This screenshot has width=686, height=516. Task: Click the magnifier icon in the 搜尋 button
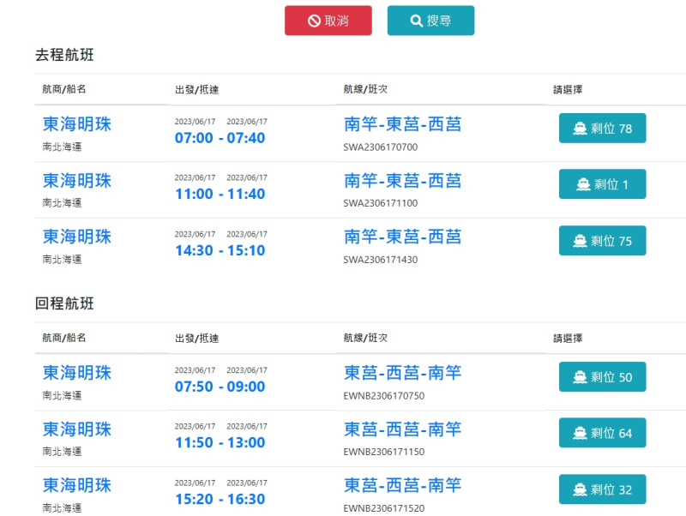tap(416, 21)
